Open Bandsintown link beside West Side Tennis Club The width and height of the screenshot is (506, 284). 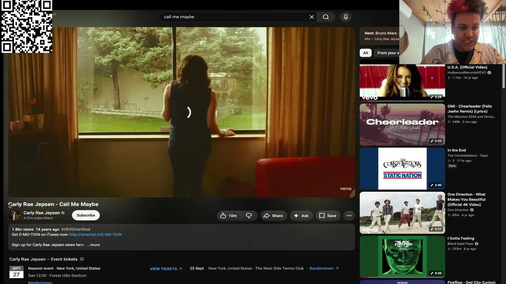click(x=324, y=268)
